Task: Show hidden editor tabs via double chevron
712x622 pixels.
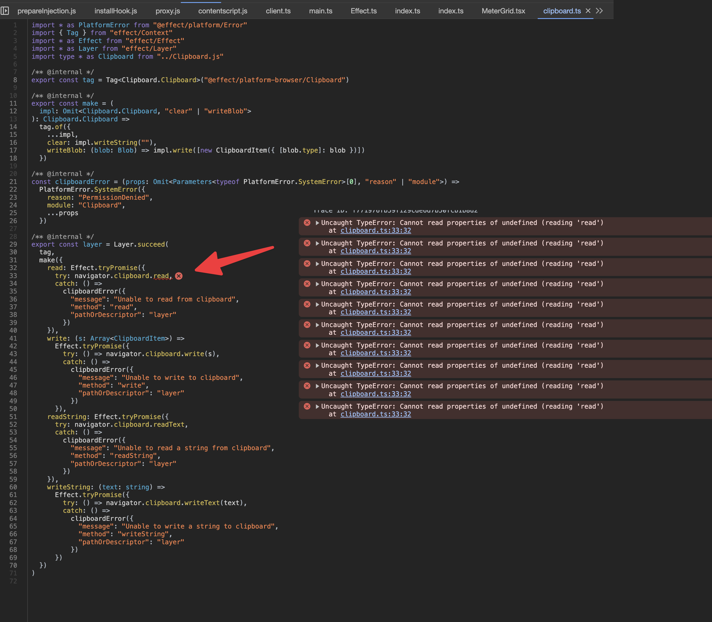Action: click(x=600, y=11)
